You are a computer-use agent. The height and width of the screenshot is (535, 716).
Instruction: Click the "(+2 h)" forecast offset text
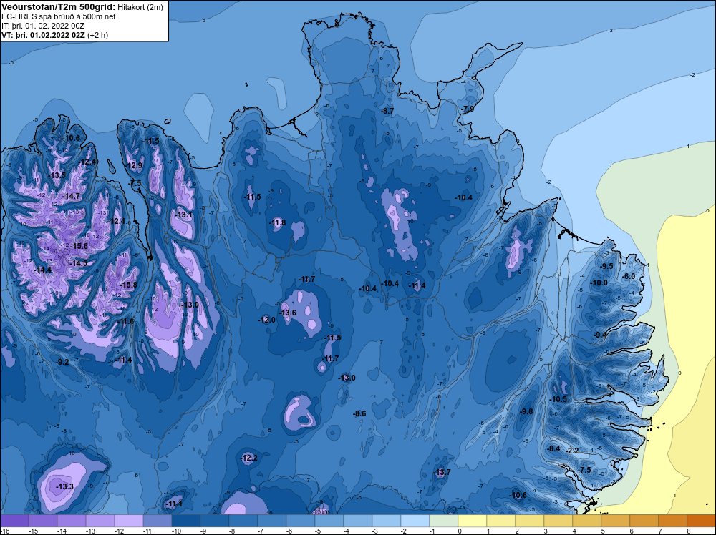click(x=97, y=35)
